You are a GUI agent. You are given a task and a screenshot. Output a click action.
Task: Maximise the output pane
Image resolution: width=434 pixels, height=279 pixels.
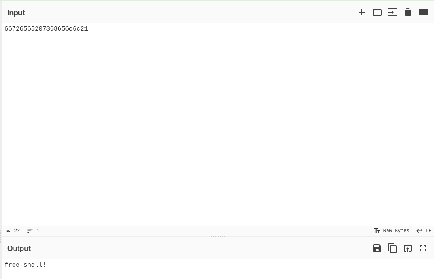click(423, 248)
